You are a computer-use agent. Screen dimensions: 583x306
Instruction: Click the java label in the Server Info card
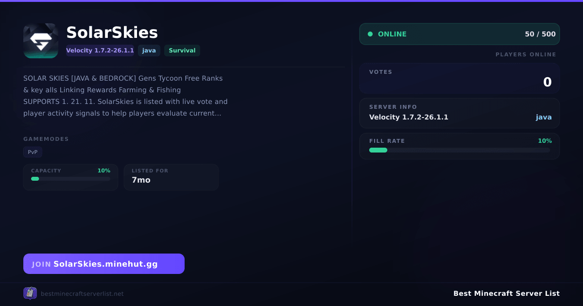tap(544, 117)
